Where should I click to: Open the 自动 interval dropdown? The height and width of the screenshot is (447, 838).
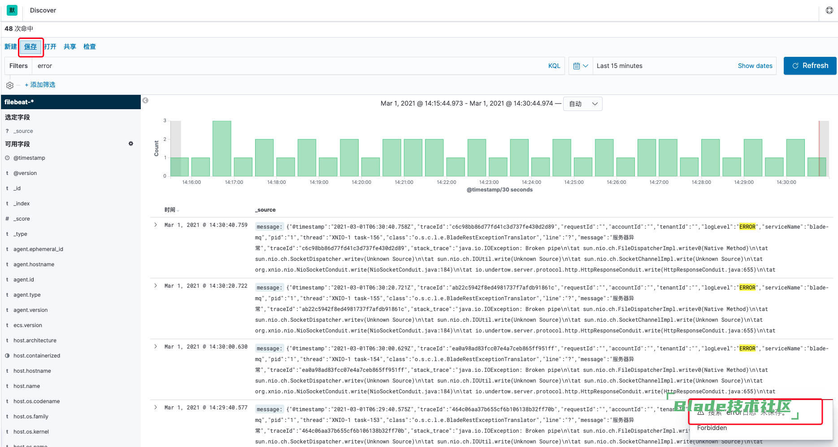coord(583,104)
